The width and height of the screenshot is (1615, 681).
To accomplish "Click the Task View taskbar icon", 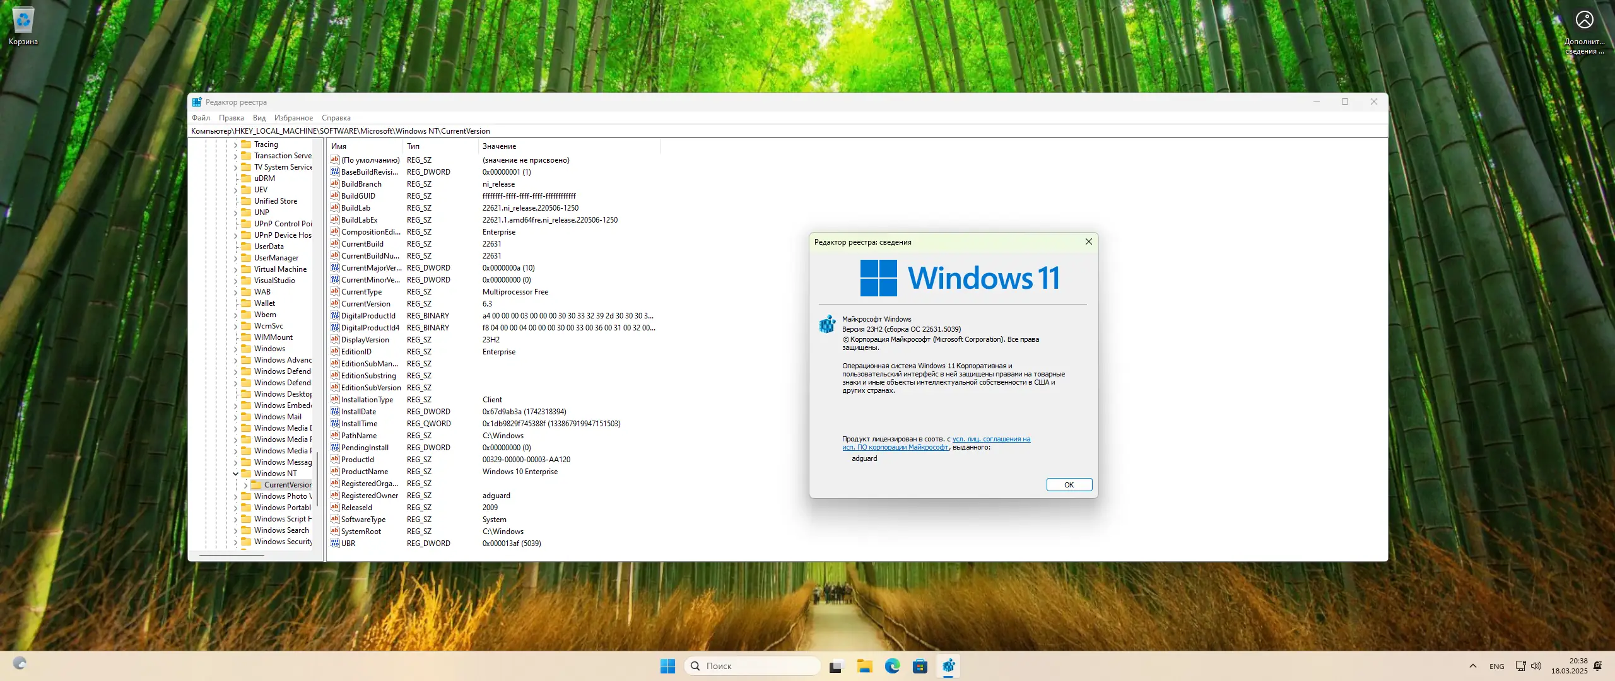I will click(x=836, y=666).
